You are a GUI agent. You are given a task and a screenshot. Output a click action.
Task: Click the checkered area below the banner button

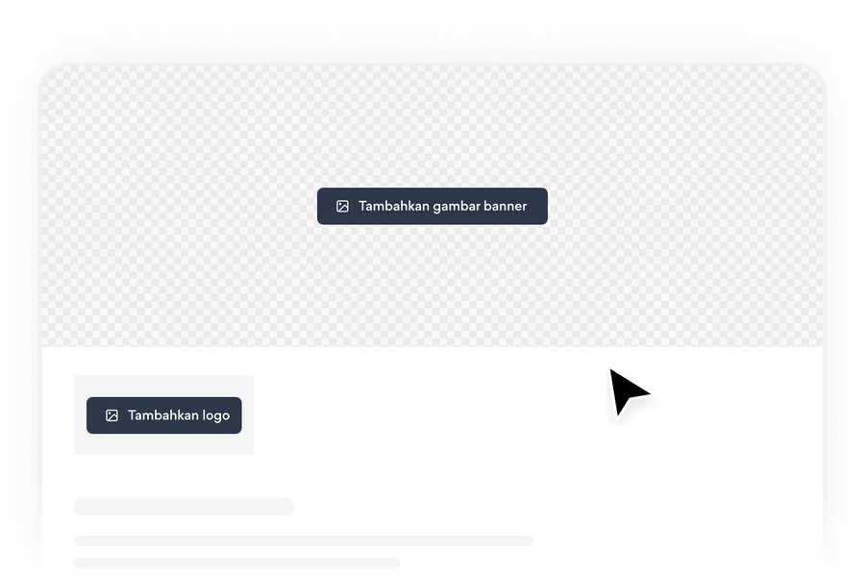432,286
